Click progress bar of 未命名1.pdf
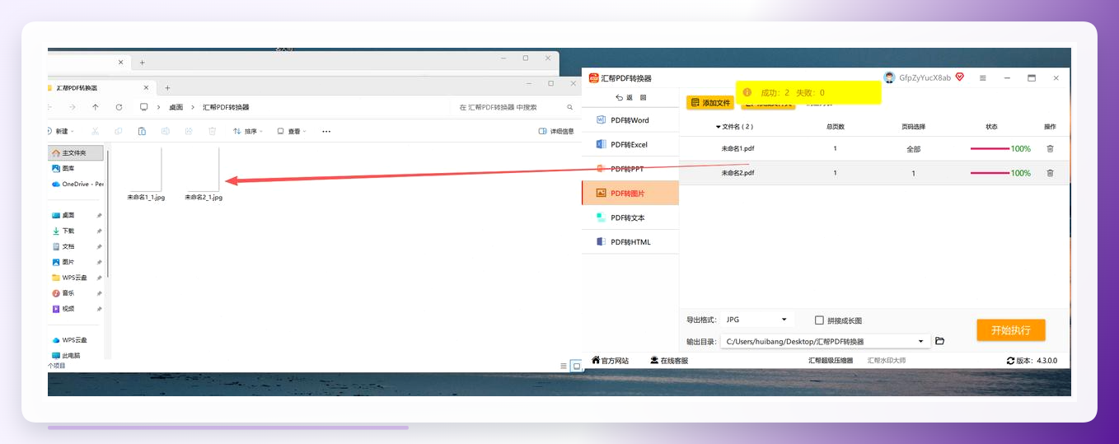The width and height of the screenshot is (1119, 444). pos(990,149)
